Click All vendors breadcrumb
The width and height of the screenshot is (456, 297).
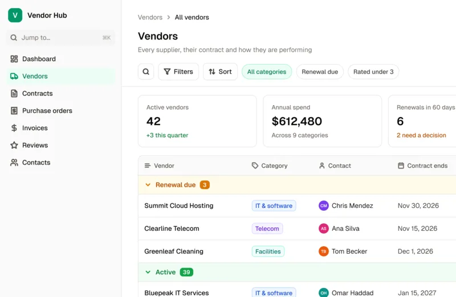(x=192, y=17)
